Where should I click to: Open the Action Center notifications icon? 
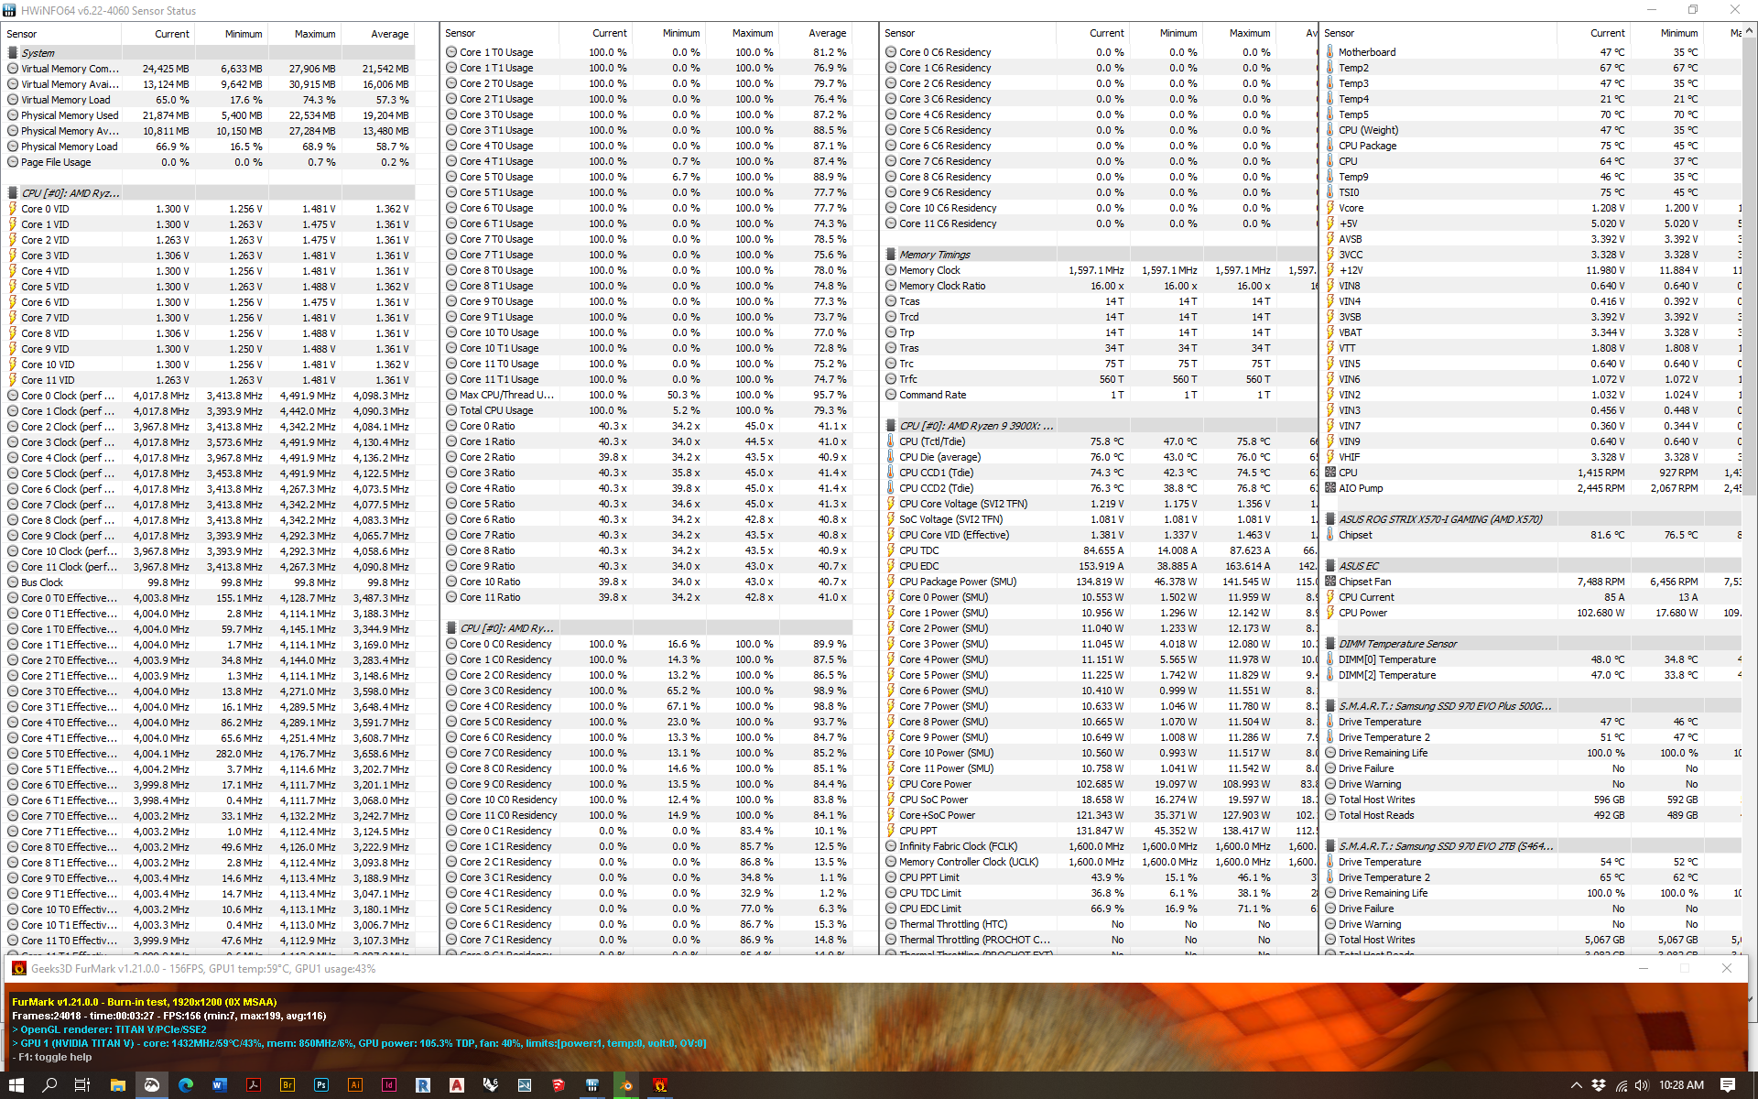tap(1728, 1085)
